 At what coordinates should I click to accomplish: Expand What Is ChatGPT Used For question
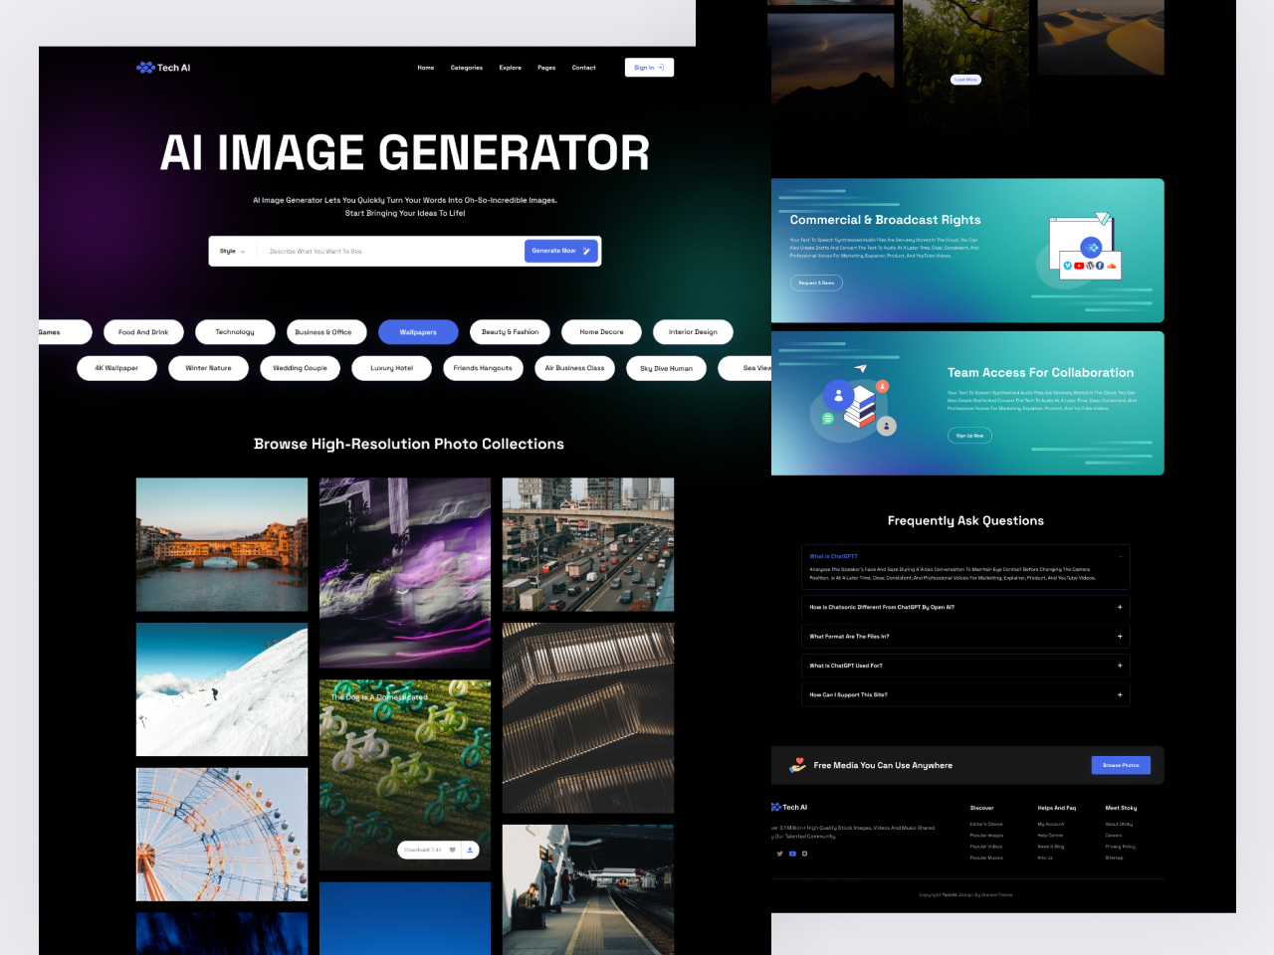tap(1120, 666)
